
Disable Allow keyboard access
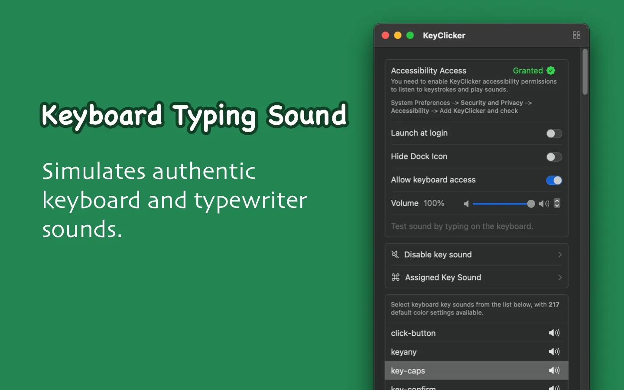pos(554,180)
